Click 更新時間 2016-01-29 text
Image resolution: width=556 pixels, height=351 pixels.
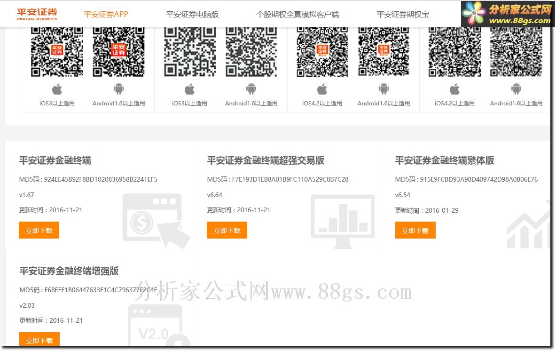pos(427,210)
